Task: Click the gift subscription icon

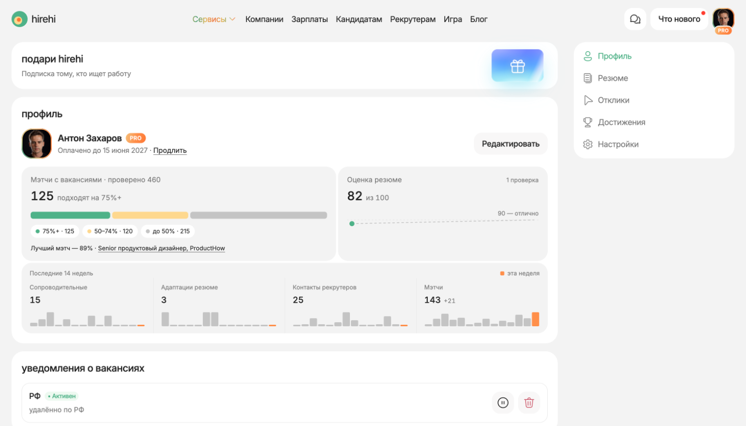Action: coord(517,66)
